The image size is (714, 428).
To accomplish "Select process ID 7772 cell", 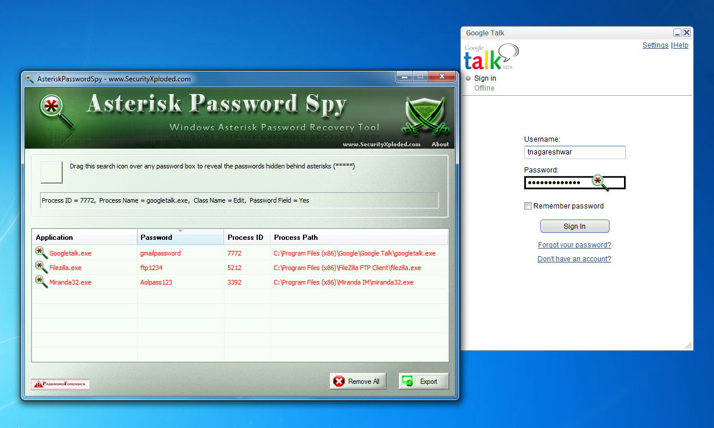I will click(x=235, y=253).
